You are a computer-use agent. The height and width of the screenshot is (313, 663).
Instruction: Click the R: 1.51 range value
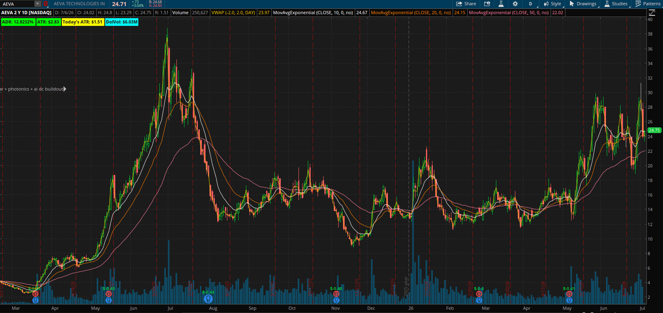coord(162,12)
